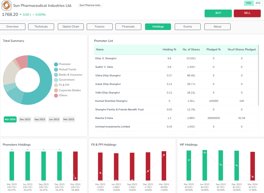Click the Banks & Insurance legend dot

56,75
